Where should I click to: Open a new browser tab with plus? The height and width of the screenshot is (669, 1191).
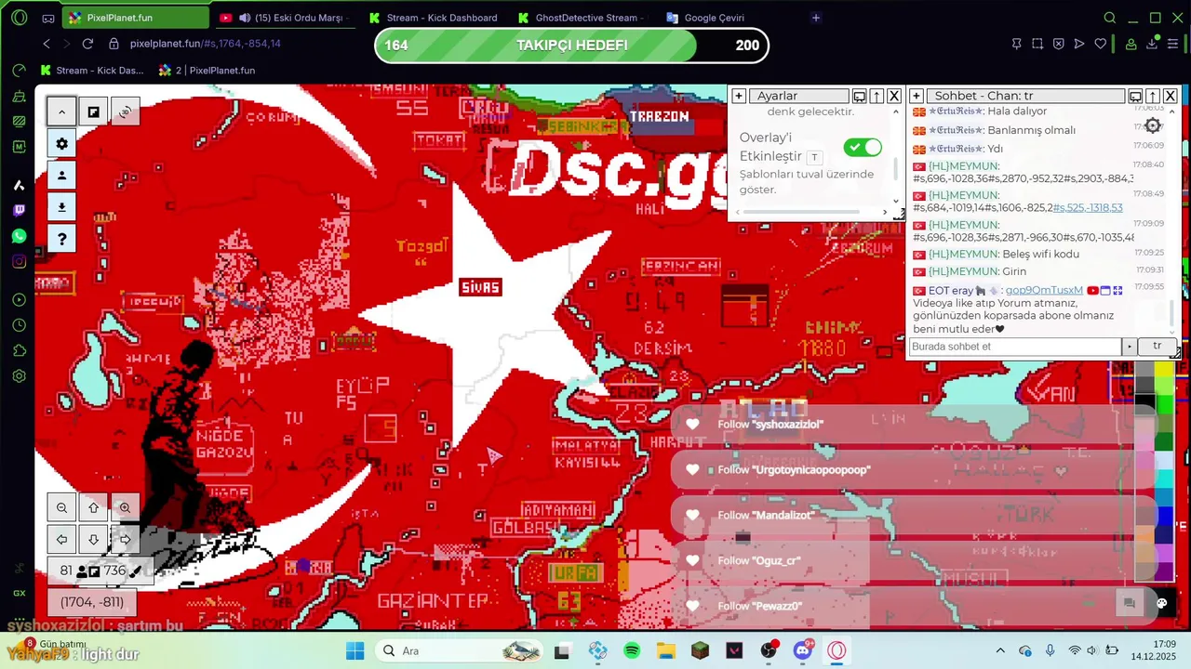click(x=816, y=18)
